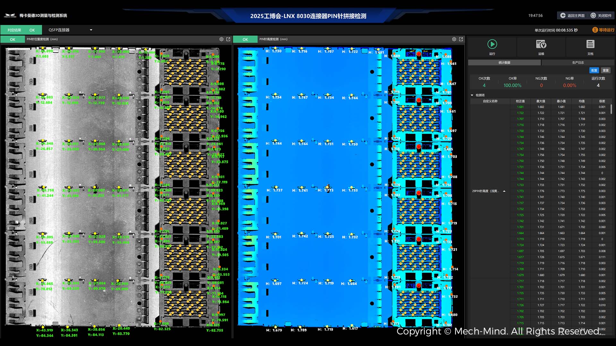Click the H: 1.773 height label
616x346 pixels.
(326, 190)
